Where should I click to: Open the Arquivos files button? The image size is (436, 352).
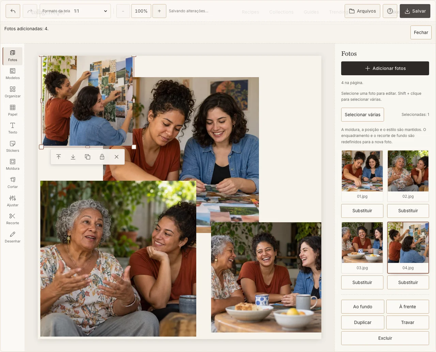pyautogui.click(x=362, y=11)
